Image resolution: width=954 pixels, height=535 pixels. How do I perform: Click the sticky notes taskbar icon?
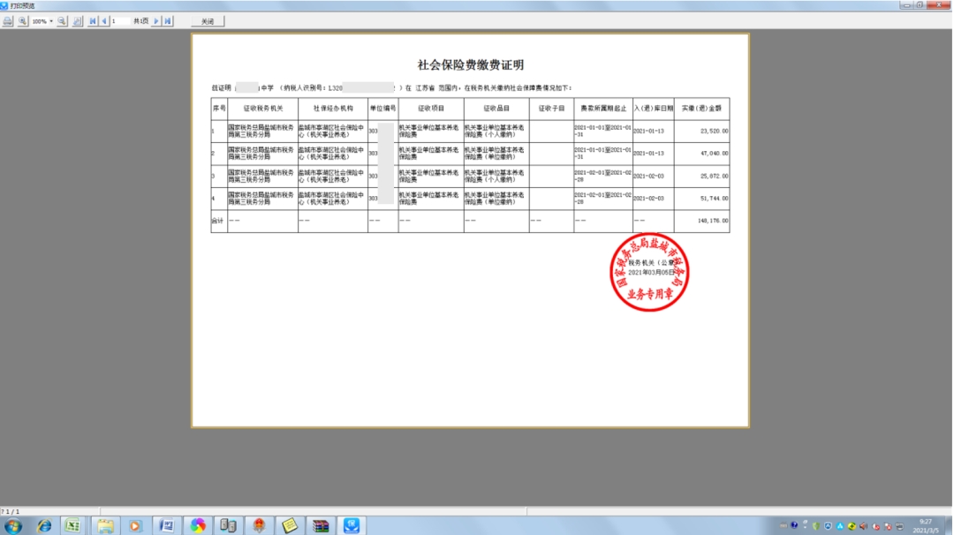click(290, 526)
